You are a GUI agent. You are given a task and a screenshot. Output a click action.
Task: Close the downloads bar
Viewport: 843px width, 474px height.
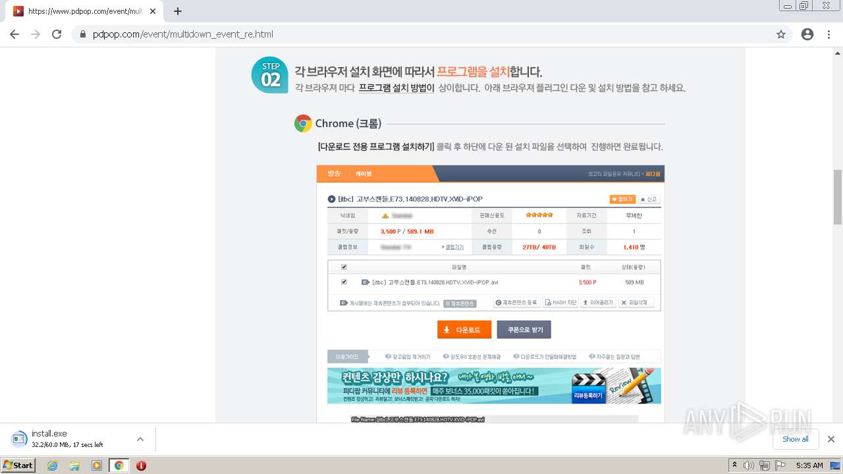(x=831, y=439)
